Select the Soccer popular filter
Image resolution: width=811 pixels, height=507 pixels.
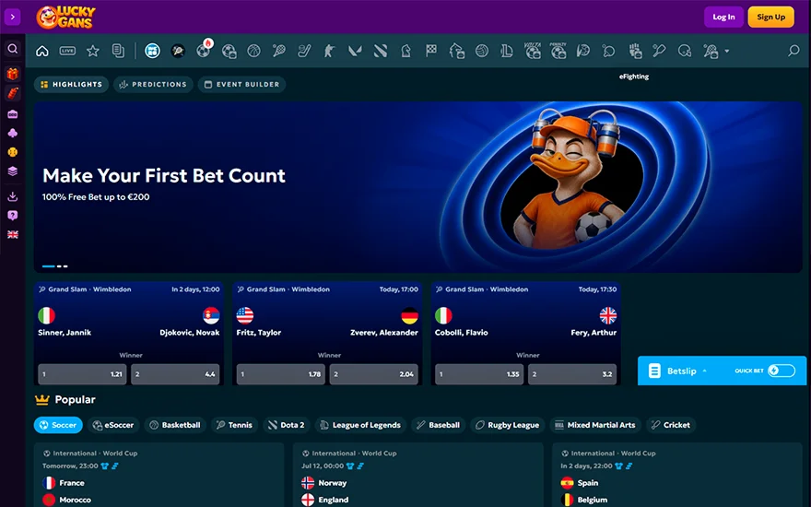pyautogui.click(x=58, y=425)
